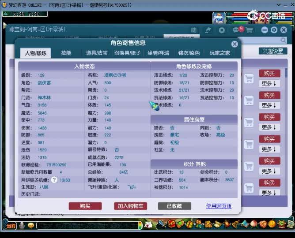Add first listing to cart via cart icon
The height and width of the screenshot is (238, 295).
(249, 78)
